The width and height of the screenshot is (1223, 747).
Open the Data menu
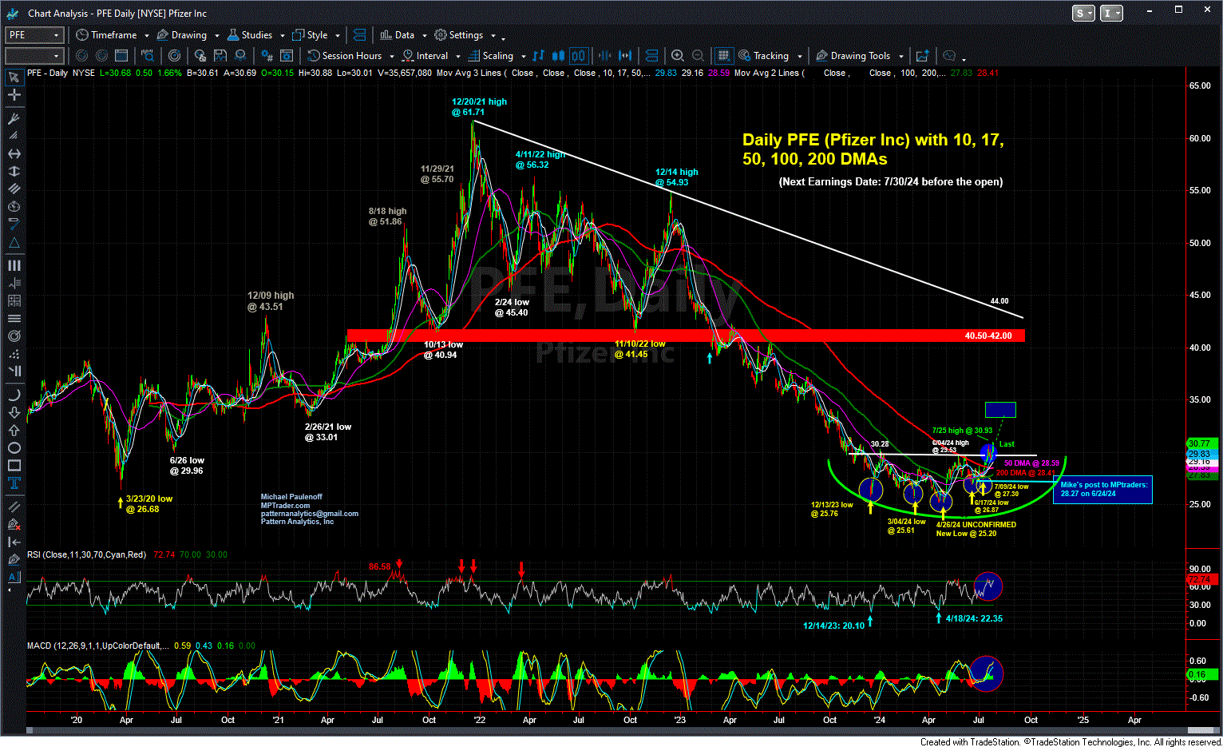point(398,35)
